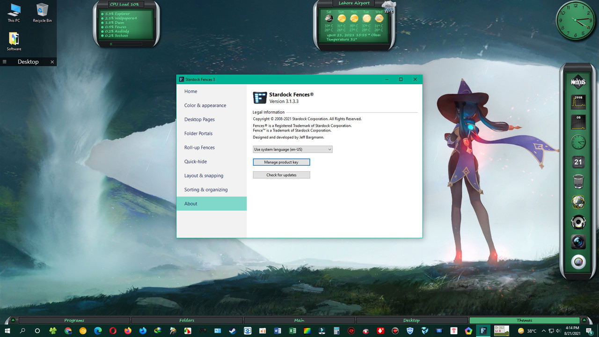The height and width of the screenshot is (337, 599).
Task: Click the Version 3.1.3.3 text
Action: click(284, 101)
